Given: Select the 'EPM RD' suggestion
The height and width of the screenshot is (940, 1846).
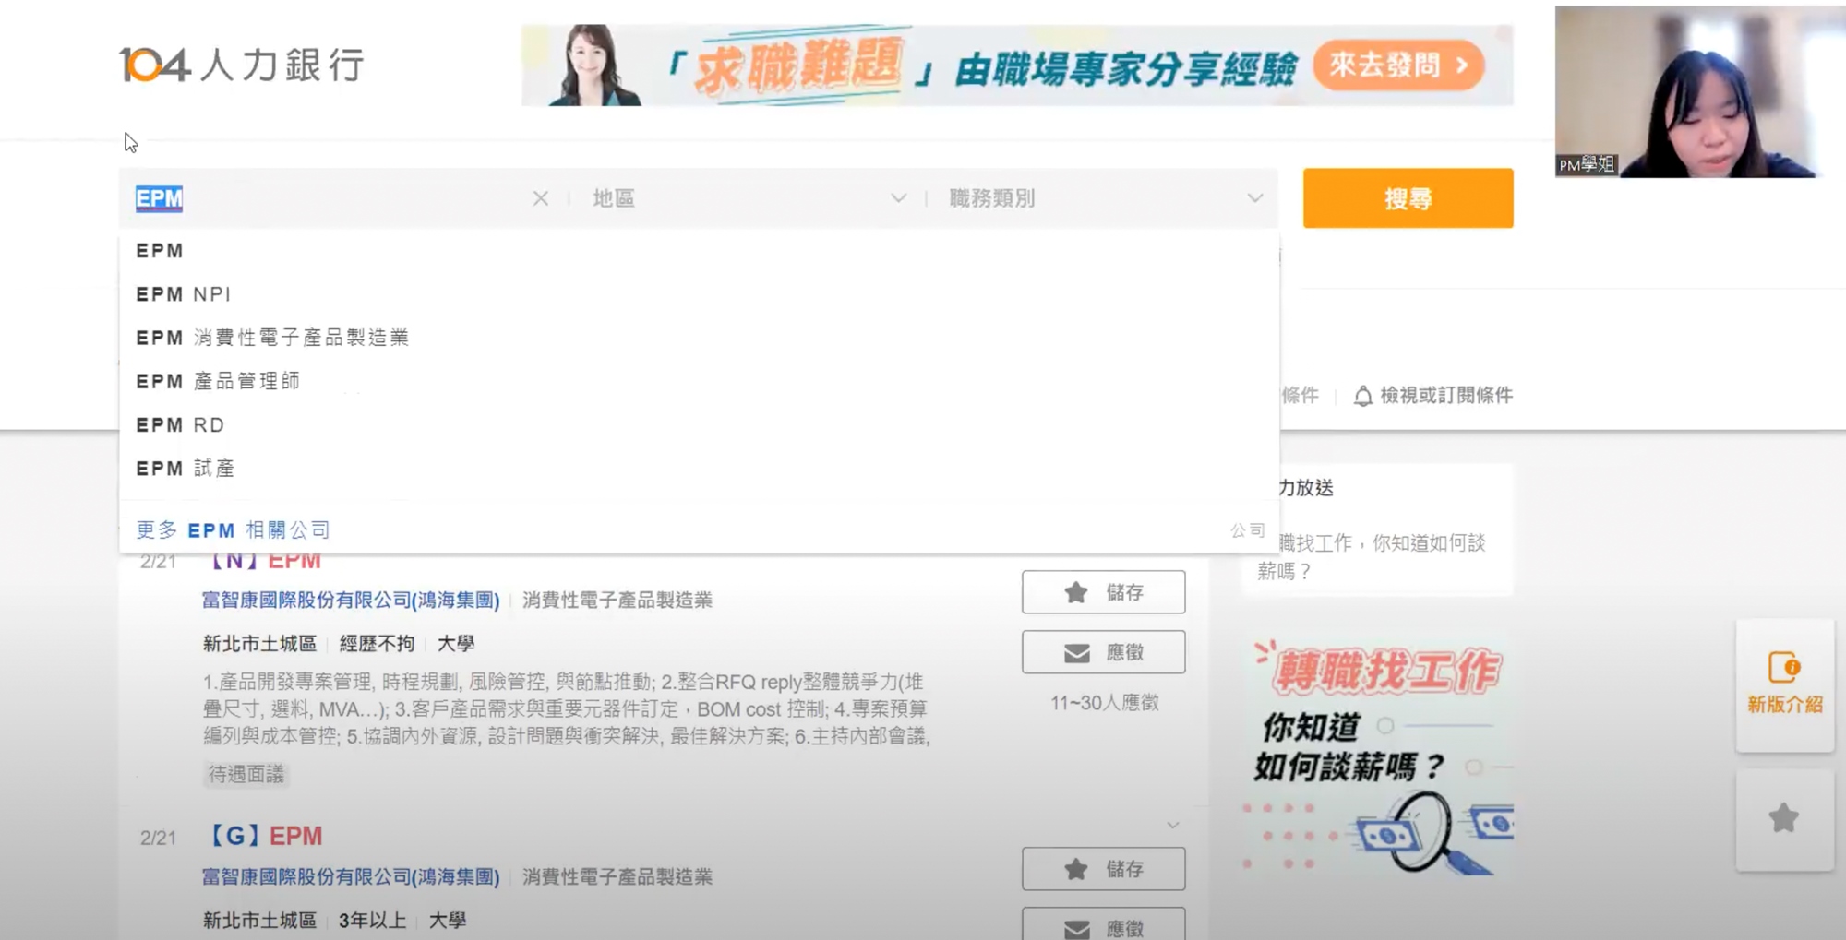Looking at the screenshot, I should (x=699, y=425).
